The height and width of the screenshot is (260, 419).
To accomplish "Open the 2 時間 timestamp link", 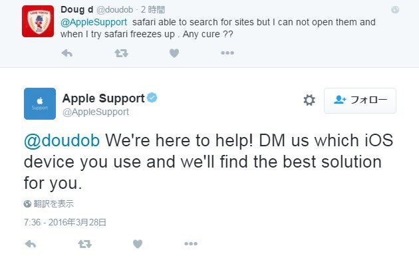I will [153, 10].
